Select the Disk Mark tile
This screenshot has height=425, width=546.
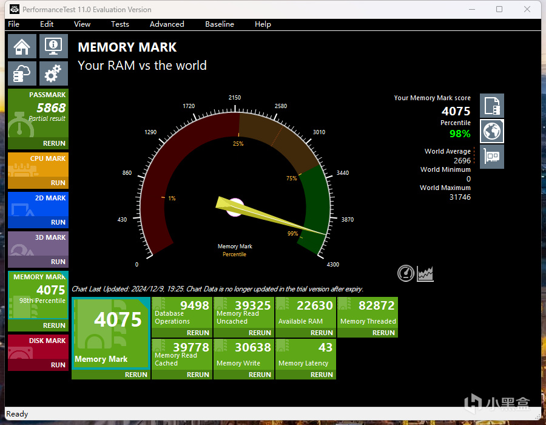38,347
